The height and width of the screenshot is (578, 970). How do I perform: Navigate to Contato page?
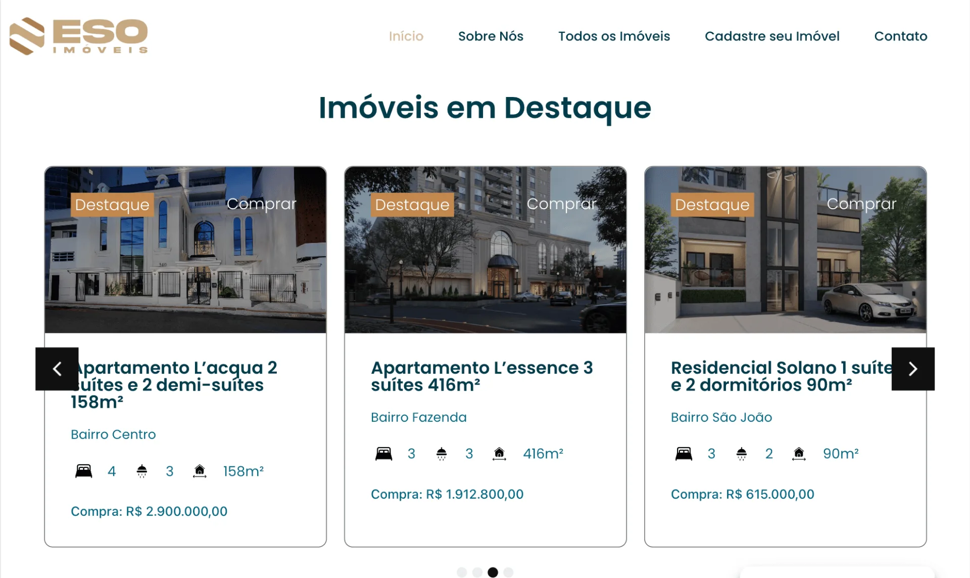pyautogui.click(x=901, y=36)
